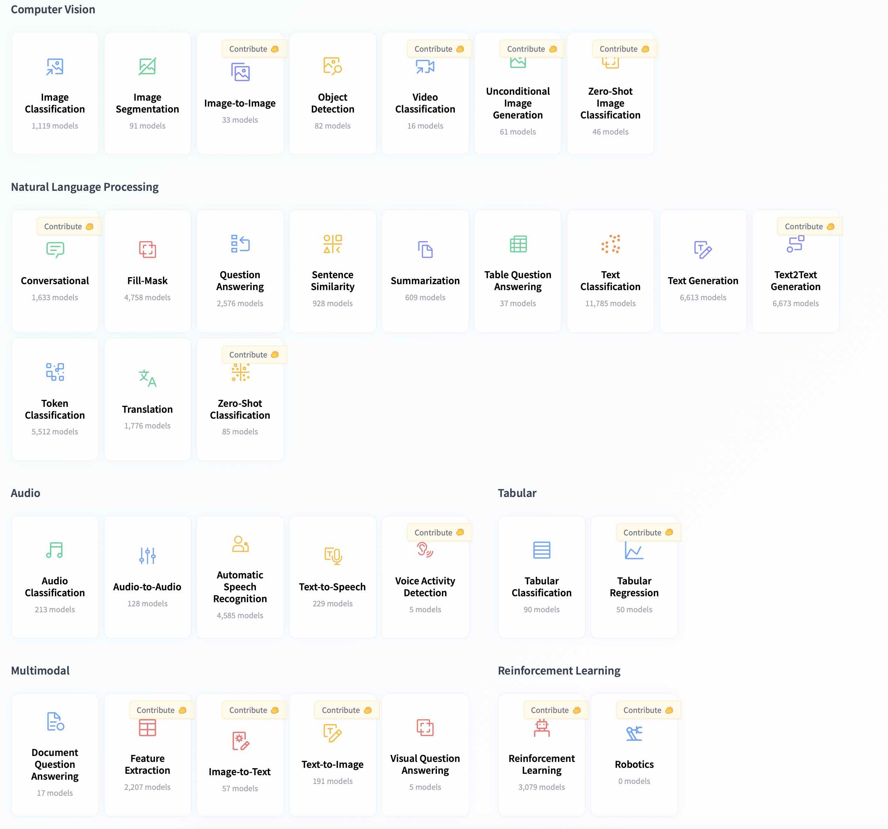The width and height of the screenshot is (888, 829).
Task: Click Contribute badge on Conversational card
Action: [68, 226]
